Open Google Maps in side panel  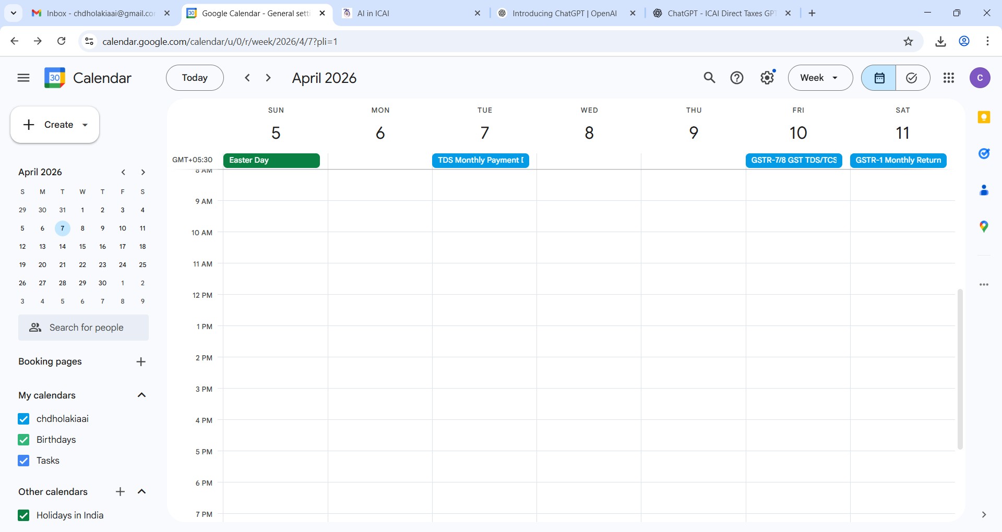(x=984, y=226)
